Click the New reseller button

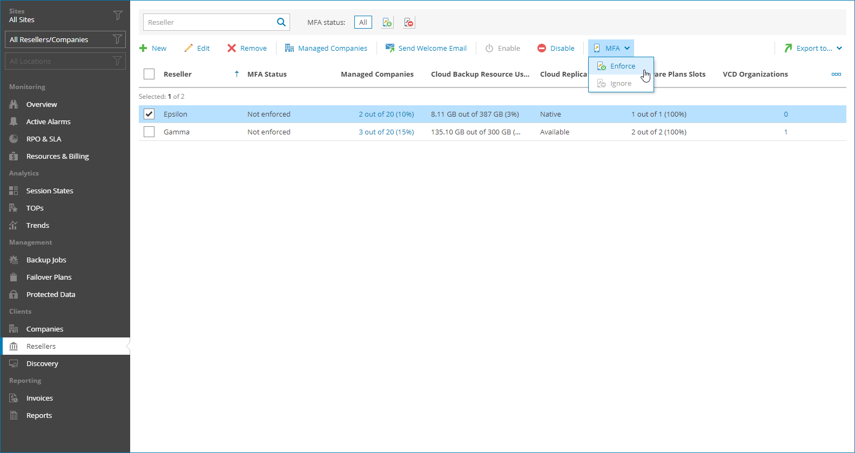[153, 48]
